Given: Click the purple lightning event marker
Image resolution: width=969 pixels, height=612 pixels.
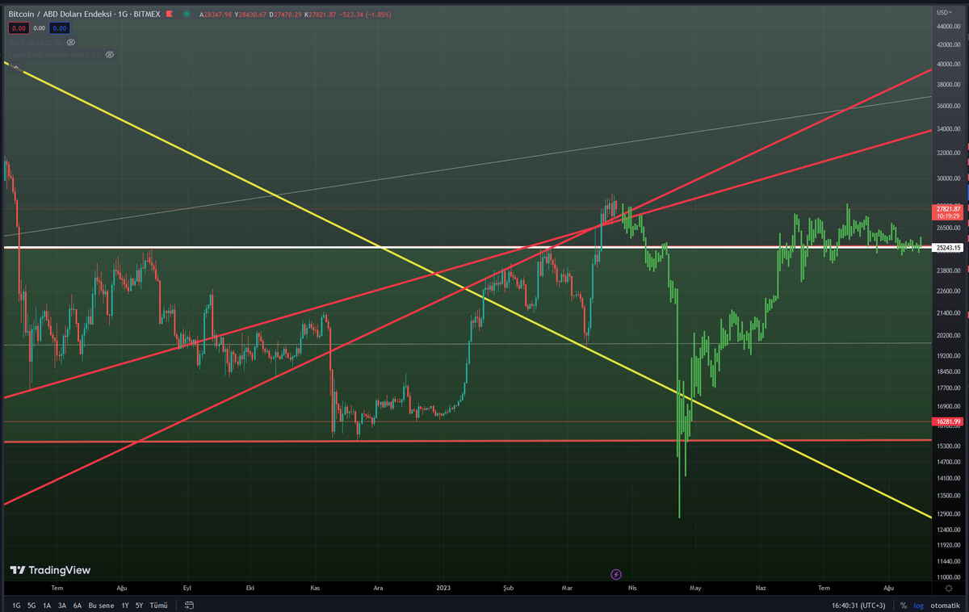Looking at the screenshot, I should [x=616, y=574].
